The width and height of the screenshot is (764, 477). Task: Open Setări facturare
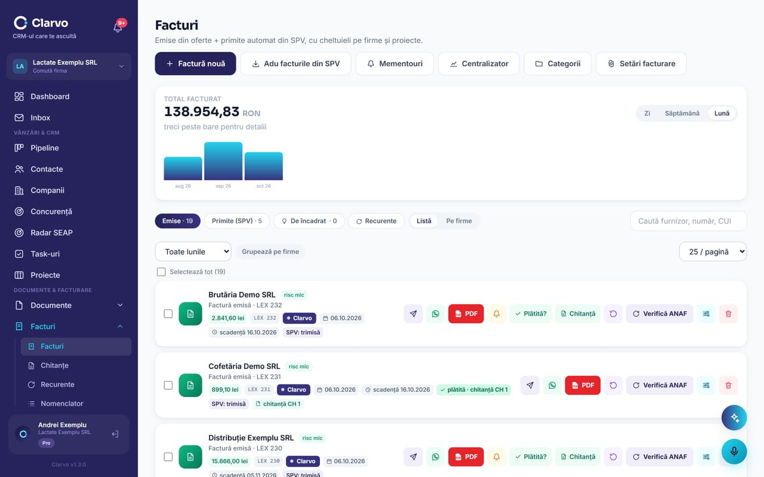tap(641, 64)
